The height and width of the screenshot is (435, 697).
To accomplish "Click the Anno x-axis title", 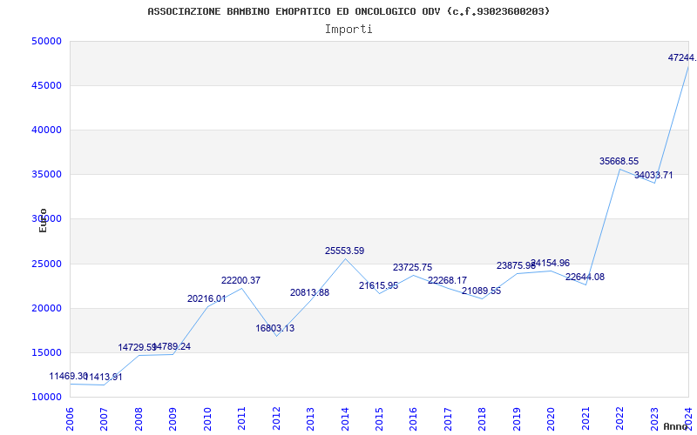I will tap(674, 426).
